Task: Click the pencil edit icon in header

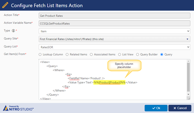Action: (5, 5)
